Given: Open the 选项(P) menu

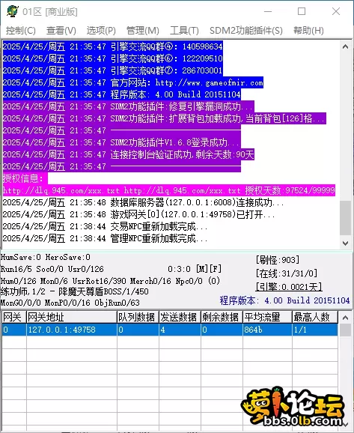Looking at the screenshot, I should click(101, 31).
